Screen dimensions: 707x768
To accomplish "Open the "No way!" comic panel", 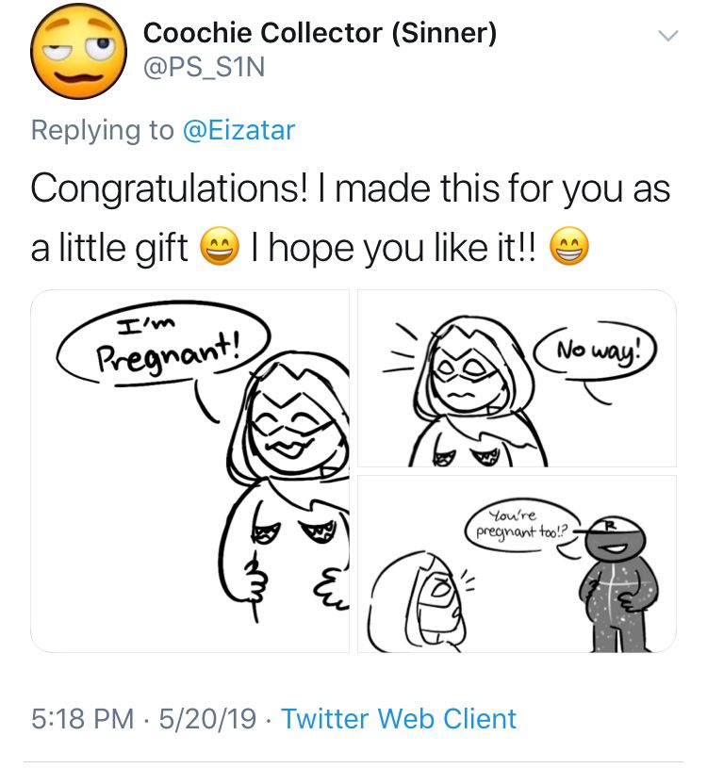I will tap(517, 378).
